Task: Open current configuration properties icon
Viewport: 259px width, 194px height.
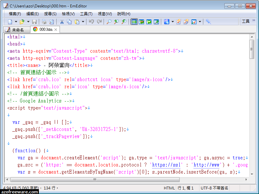Action: pos(179,22)
